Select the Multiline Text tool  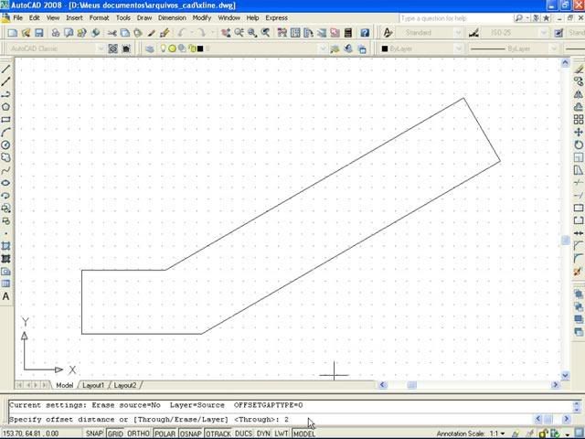(x=5, y=296)
